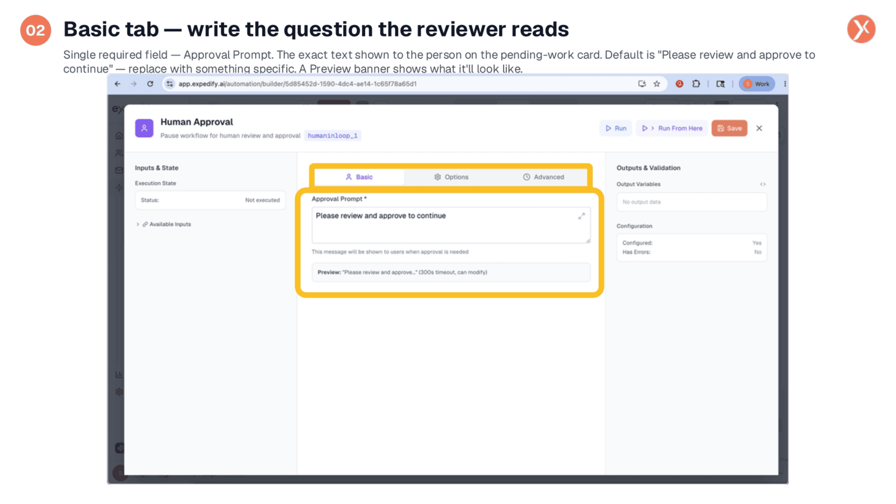Close the Human Approval dialog
This screenshot has width=896, height=504.
point(759,128)
